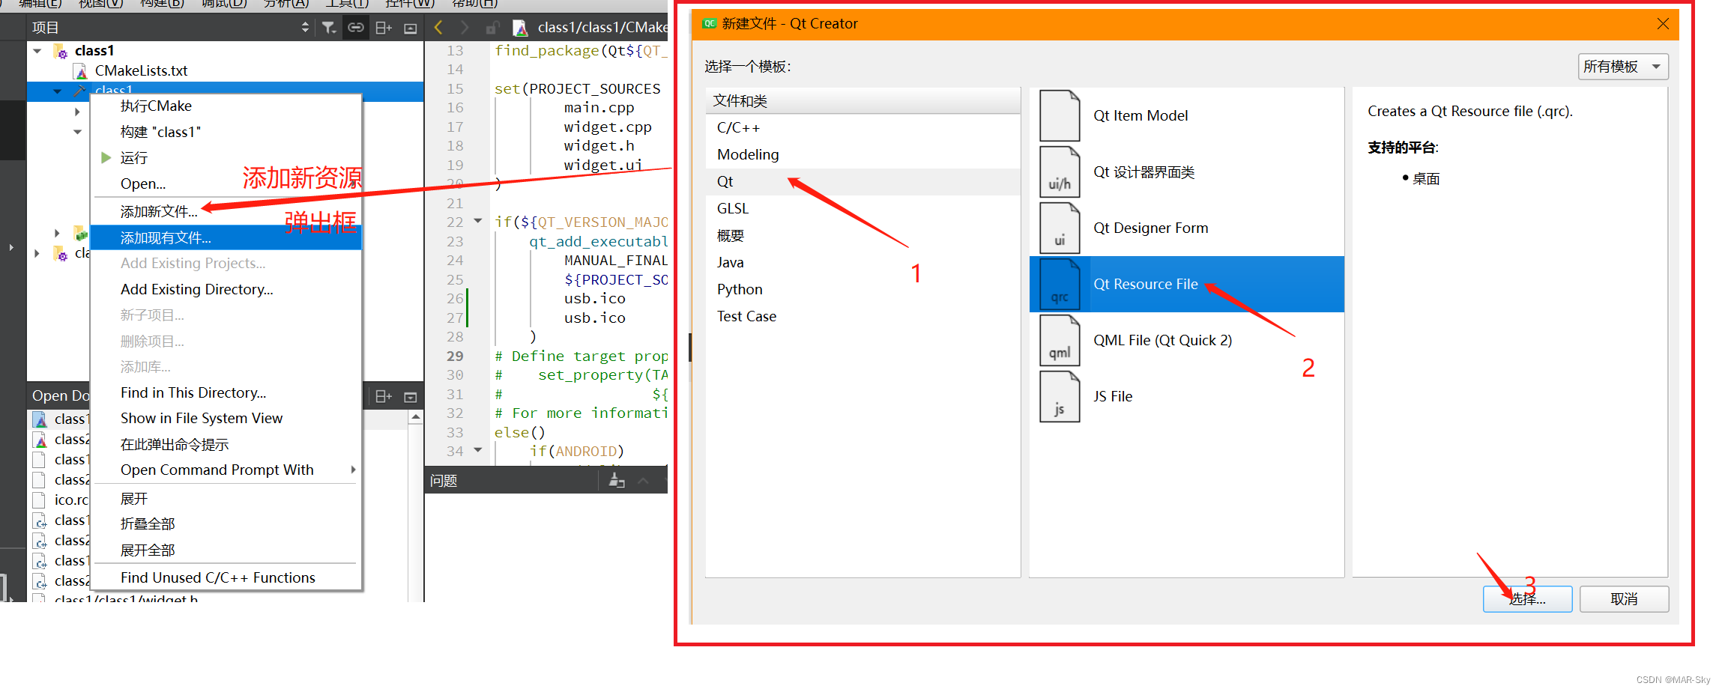Viewport: 1722px width, 692px height.
Task: Click the 取消 button
Action: coord(1624,599)
